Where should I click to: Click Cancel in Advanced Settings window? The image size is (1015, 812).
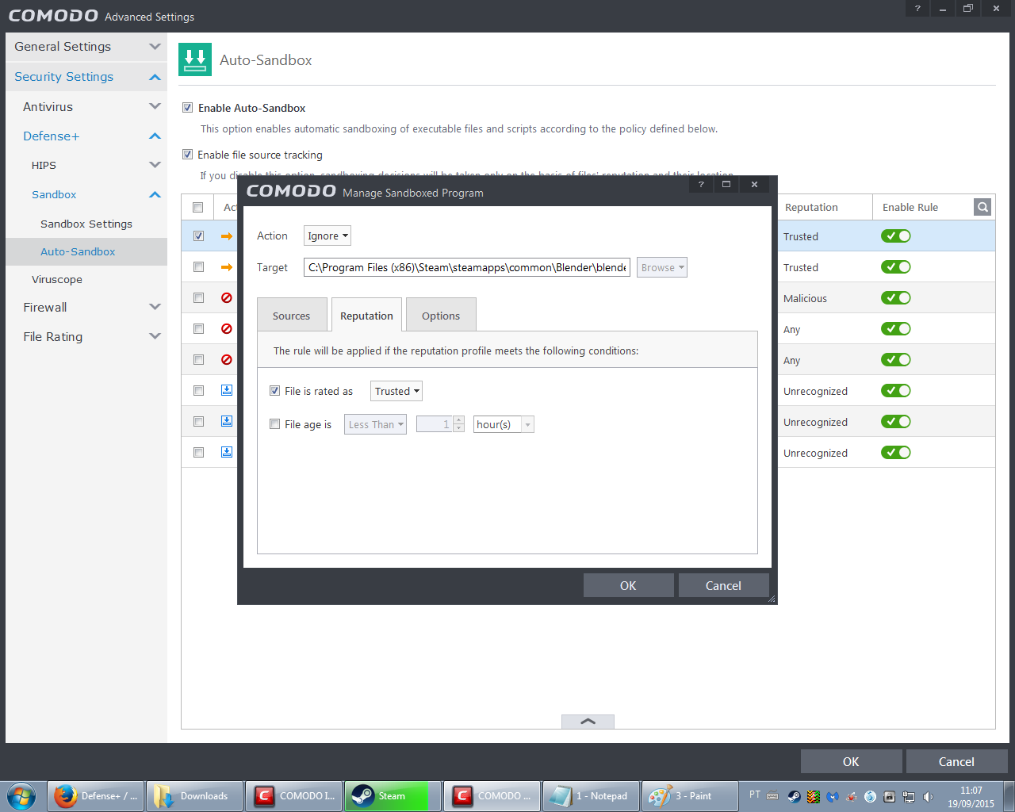pyautogui.click(x=956, y=761)
